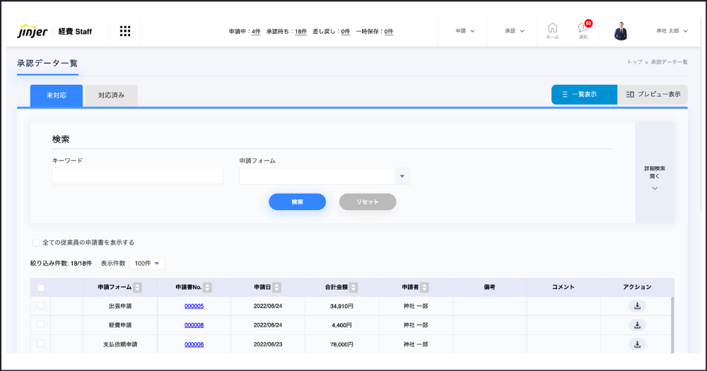The height and width of the screenshot is (371, 707).
Task: Check the row for 出張申請
Action: 40,306
